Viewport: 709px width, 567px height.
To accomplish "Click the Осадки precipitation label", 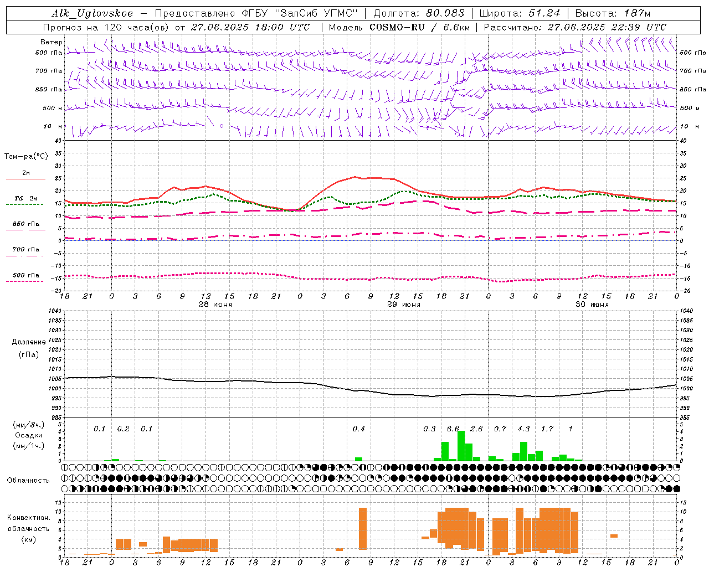I will tap(28, 435).
